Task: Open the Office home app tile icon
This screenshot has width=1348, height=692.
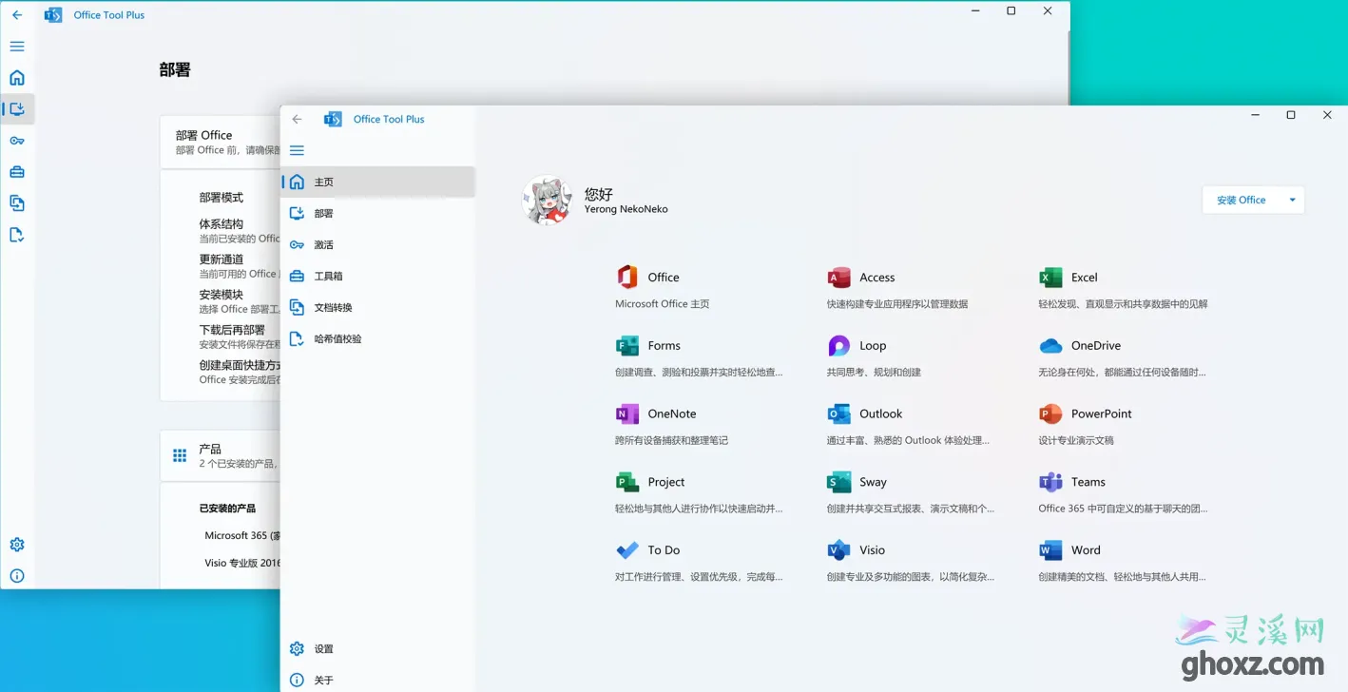Action: pos(627,278)
